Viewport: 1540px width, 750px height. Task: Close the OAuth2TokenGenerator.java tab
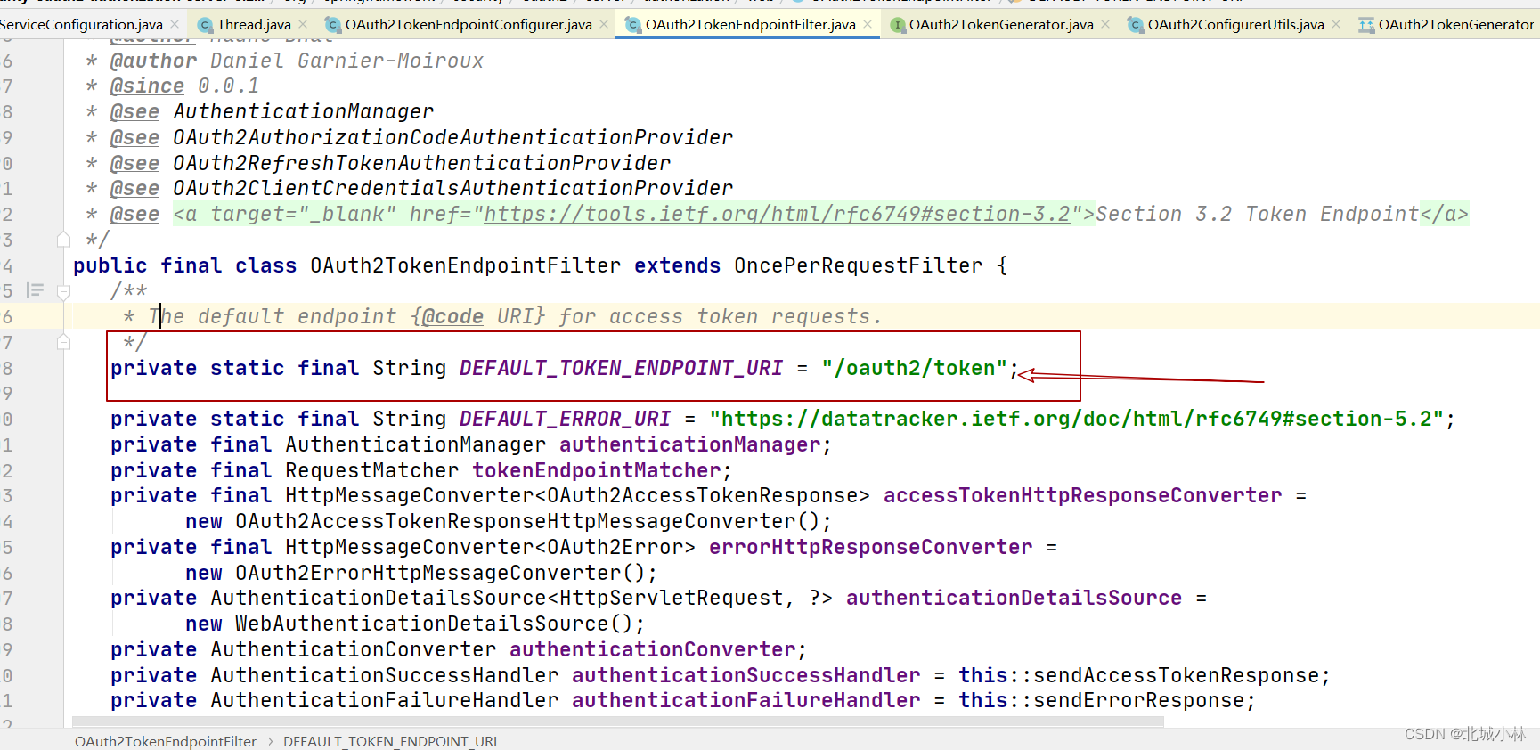tap(1105, 25)
